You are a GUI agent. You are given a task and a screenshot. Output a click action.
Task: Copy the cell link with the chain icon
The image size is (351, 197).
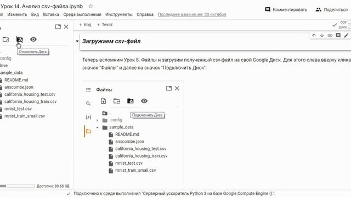click(x=330, y=35)
